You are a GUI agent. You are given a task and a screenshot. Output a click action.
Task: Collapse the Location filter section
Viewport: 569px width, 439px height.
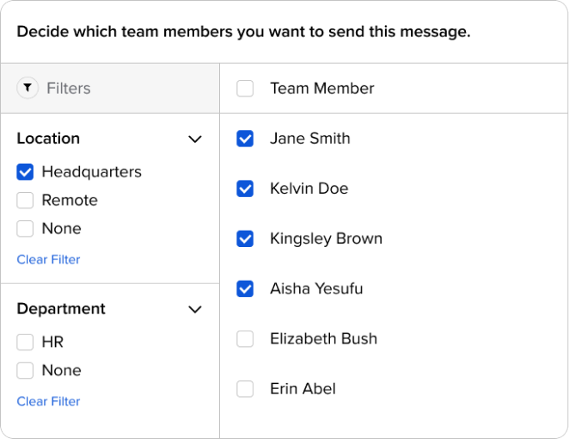pyautogui.click(x=195, y=139)
